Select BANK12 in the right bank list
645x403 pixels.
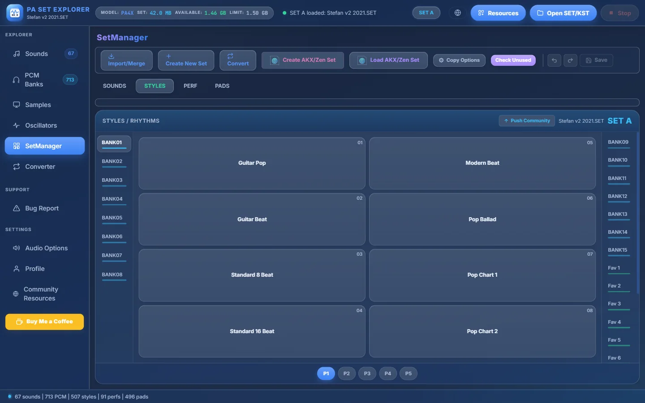coord(619,197)
